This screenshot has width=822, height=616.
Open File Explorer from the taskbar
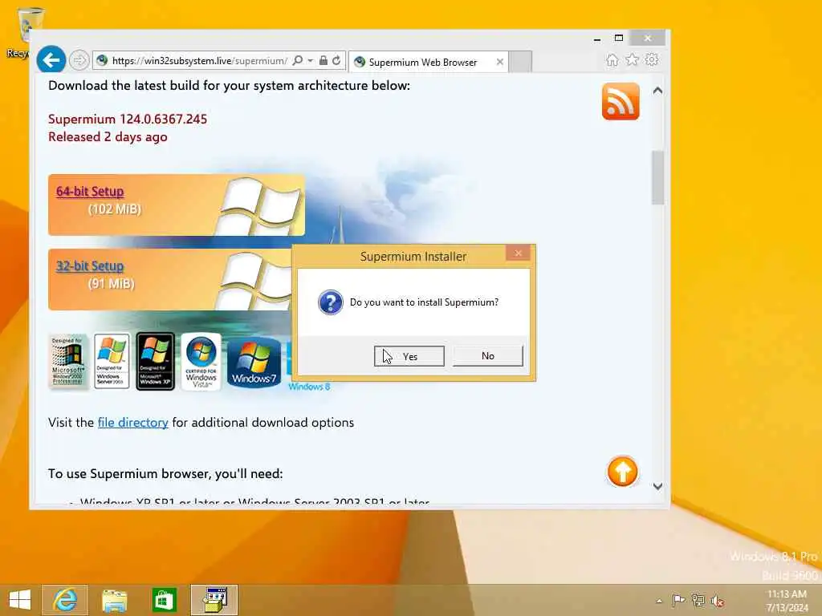pos(114,600)
